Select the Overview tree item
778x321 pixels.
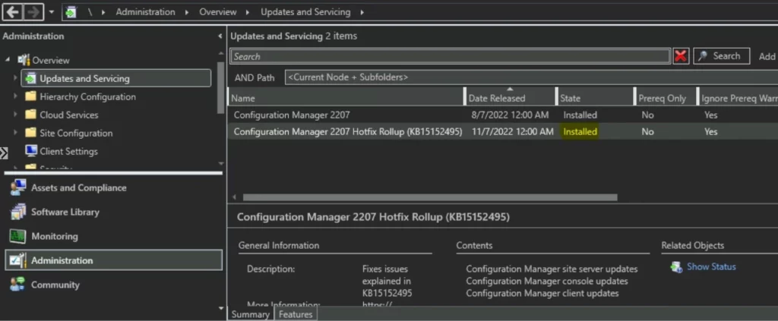51,61
